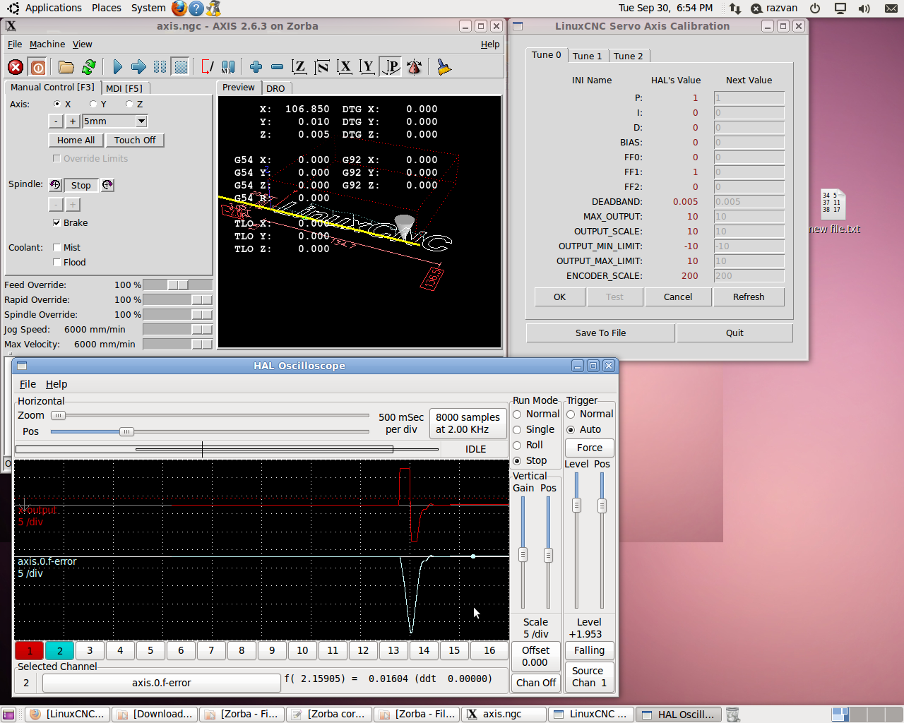This screenshot has height=723, width=904.
Task: Select oscilloscope channel 3 button
Action: (x=90, y=650)
